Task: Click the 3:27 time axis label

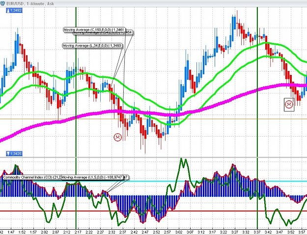Action: click(x=235, y=232)
